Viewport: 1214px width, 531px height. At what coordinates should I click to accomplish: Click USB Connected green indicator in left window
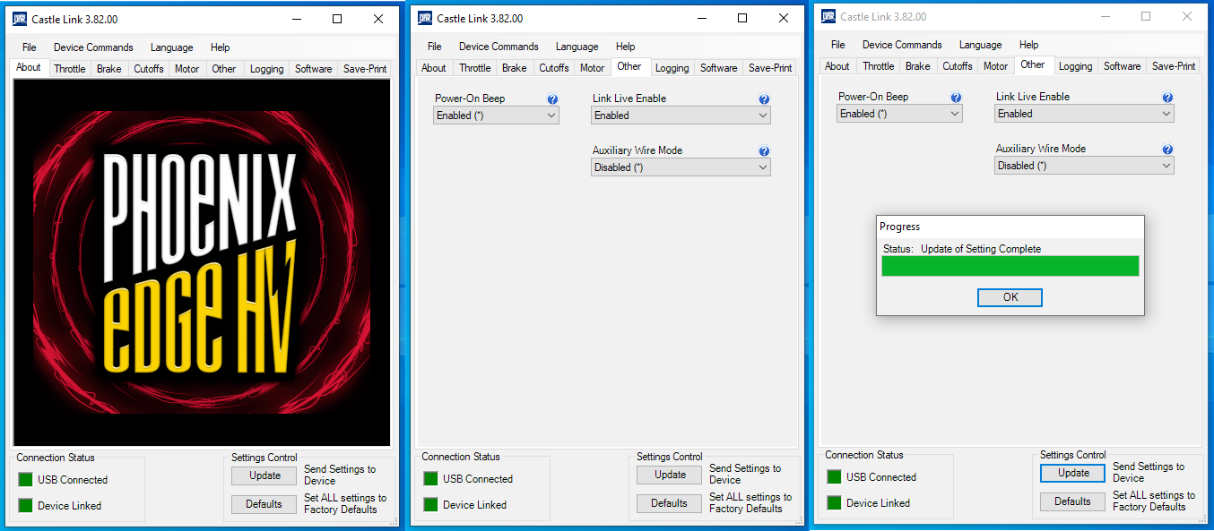(25, 480)
